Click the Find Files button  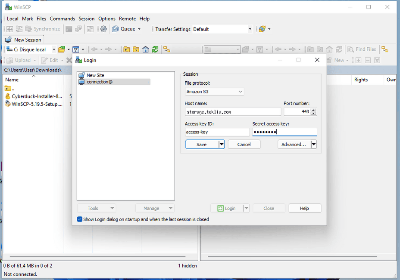click(x=362, y=49)
